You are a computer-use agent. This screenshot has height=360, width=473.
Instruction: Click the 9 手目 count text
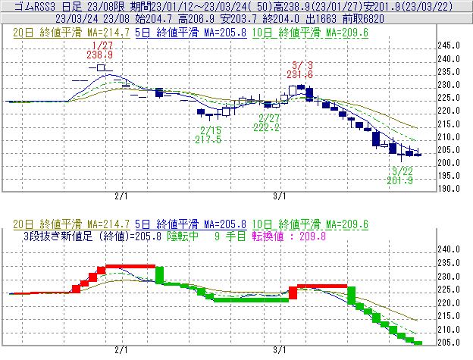pos(230,236)
